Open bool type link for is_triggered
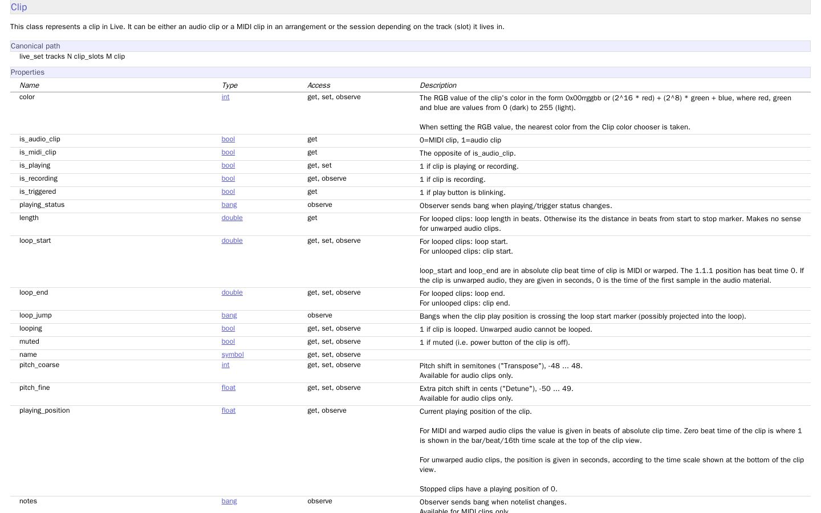The width and height of the screenshot is (821, 513). (x=228, y=192)
